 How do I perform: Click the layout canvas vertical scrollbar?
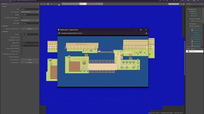coord(185,58)
